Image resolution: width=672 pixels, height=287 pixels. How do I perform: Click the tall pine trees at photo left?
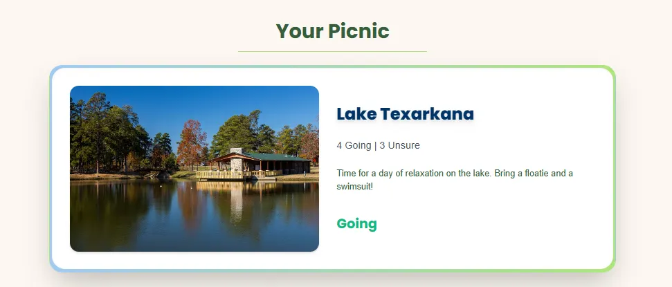coord(93,131)
